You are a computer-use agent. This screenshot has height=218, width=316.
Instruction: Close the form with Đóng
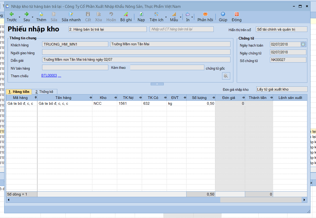tap(236, 17)
